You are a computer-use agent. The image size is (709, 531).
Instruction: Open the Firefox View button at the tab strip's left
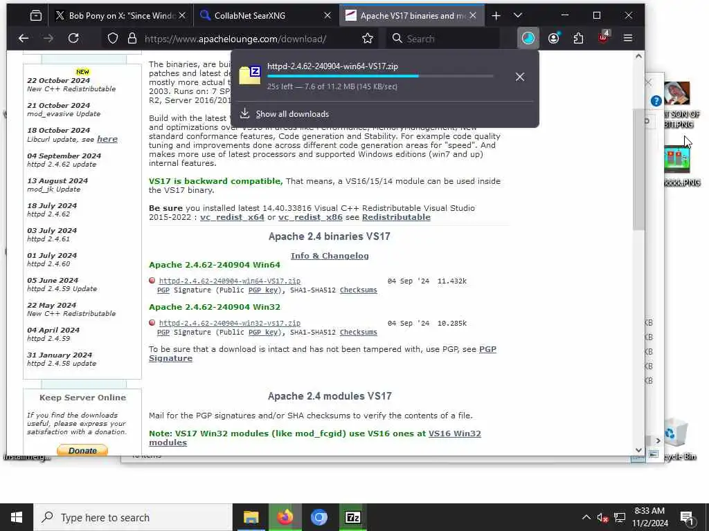pyautogui.click(x=36, y=16)
